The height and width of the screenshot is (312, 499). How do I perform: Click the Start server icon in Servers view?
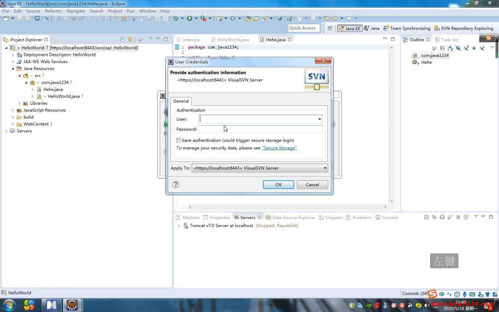(442, 217)
